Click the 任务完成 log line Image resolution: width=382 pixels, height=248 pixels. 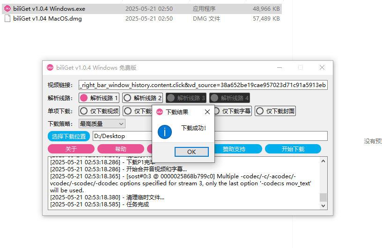99,204
